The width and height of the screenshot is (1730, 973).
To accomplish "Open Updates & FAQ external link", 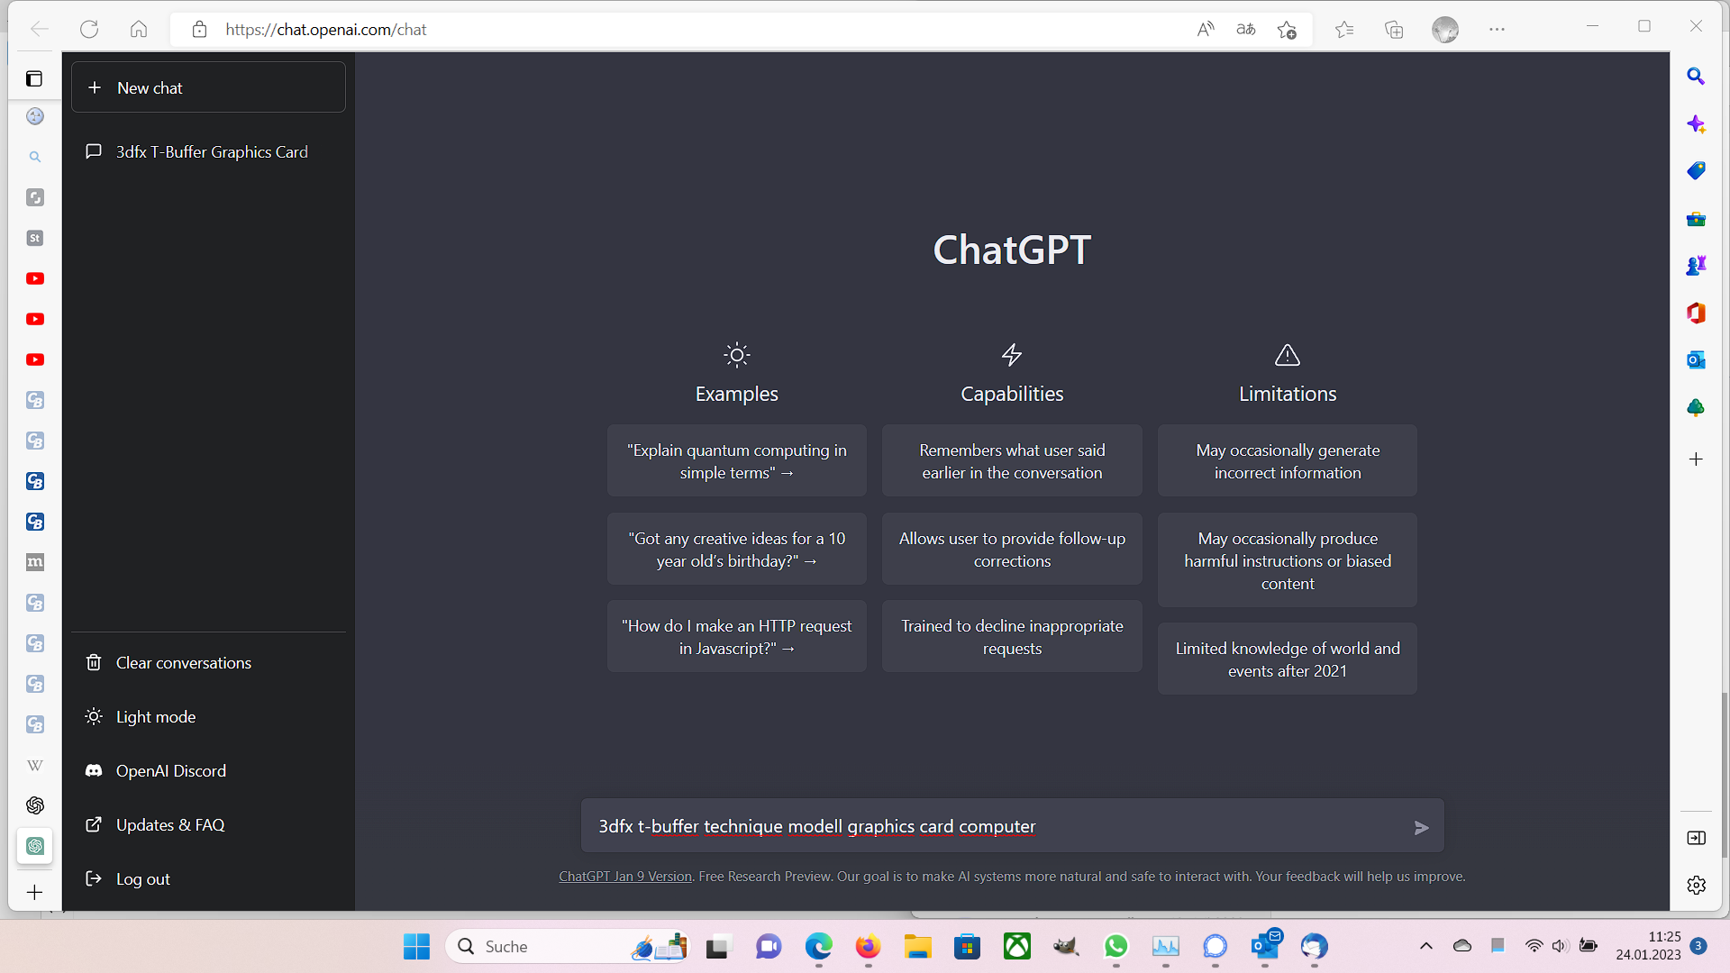I will [169, 825].
